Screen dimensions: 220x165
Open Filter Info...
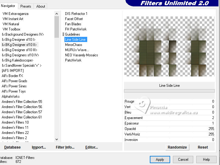click(x=65, y=147)
